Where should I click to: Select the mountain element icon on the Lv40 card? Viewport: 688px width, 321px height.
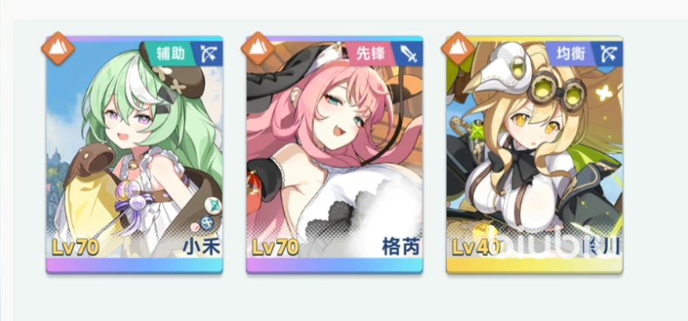pyautogui.click(x=459, y=48)
